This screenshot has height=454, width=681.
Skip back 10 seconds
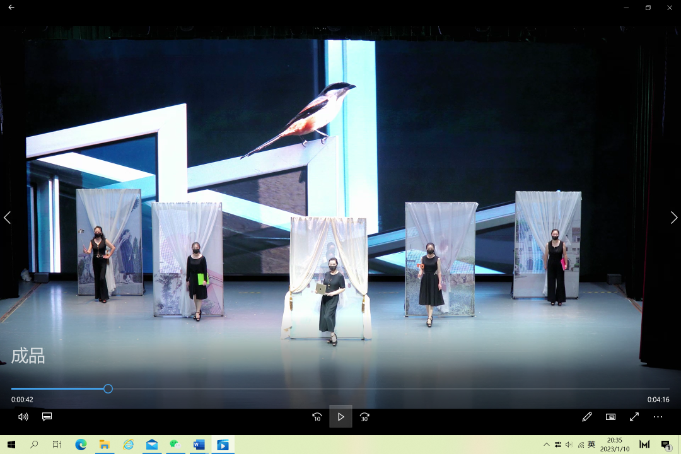coord(317,417)
